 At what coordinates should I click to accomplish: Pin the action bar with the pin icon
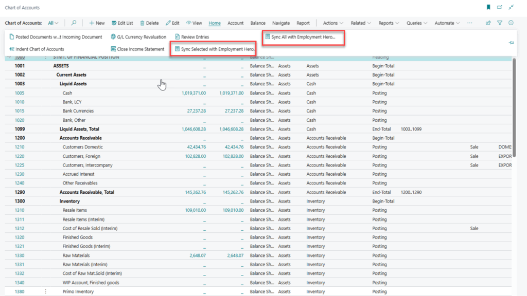tap(511, 43)
